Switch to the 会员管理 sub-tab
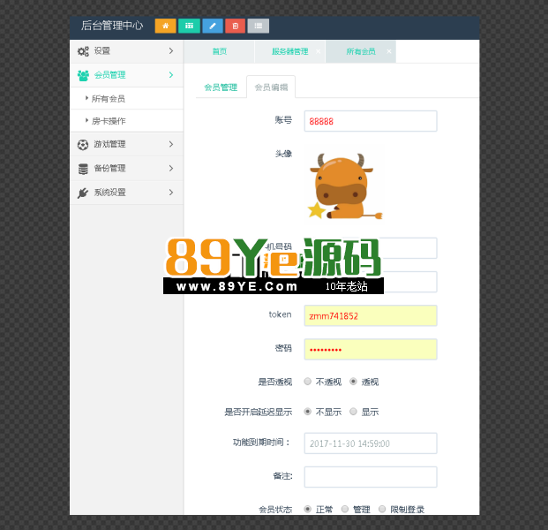The height and width of the screenshot is (530, 548). (x=221, y=87)
